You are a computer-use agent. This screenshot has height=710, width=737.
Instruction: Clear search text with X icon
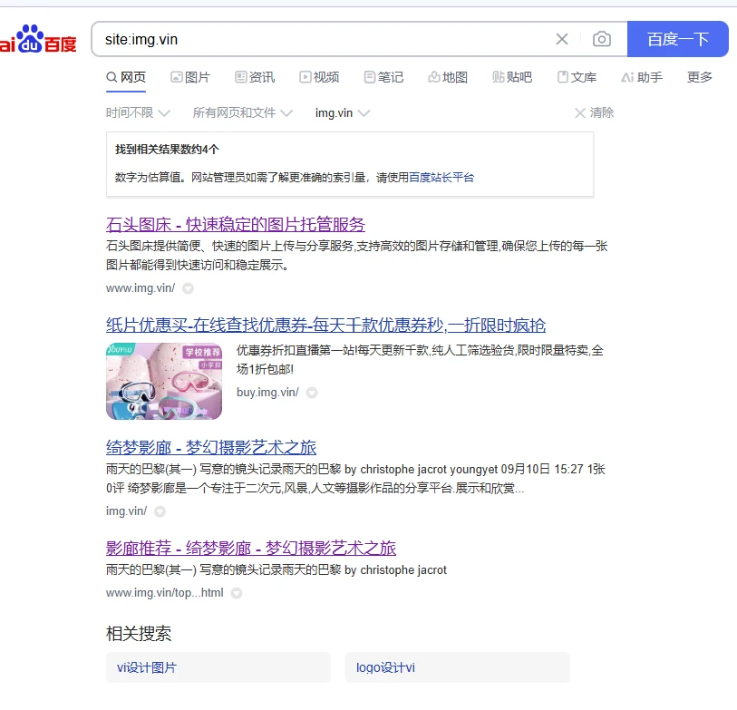point(562,39)
